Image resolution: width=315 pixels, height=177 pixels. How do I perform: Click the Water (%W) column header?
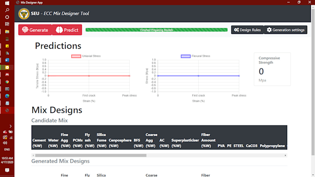click(x=53, y=143)
